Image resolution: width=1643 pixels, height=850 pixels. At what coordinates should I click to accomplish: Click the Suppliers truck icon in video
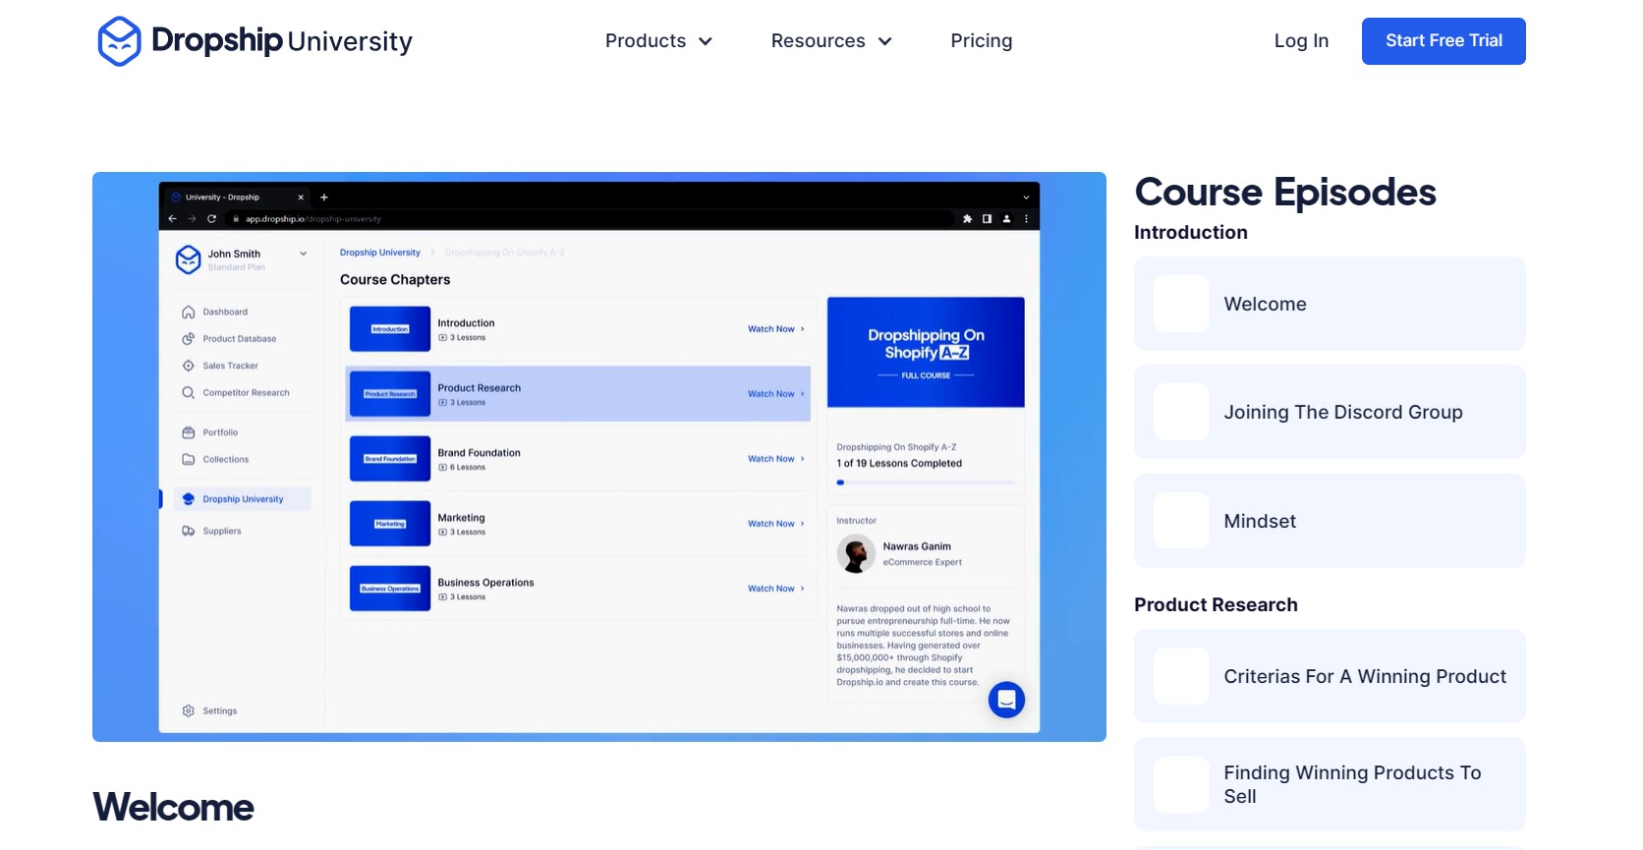point(188,531)
